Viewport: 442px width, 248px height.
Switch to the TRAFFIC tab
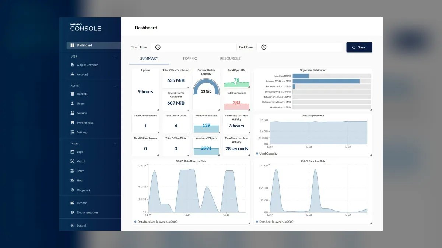click(x=190, y=58)
